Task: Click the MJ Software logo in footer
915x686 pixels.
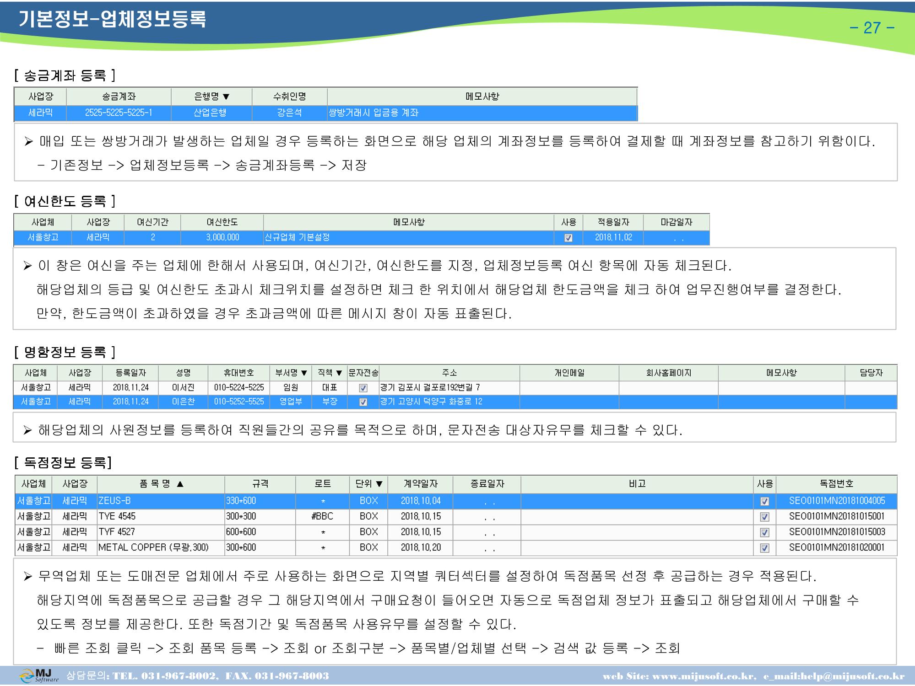Action: pyautogui.click(x=39, y=675)
